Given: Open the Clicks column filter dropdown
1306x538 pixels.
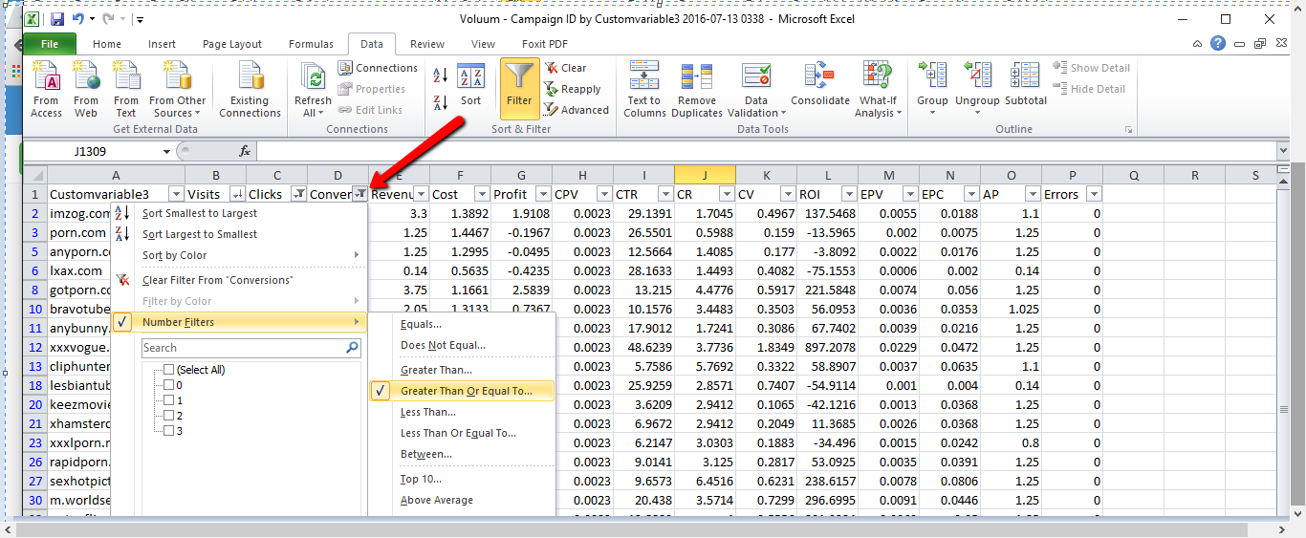Looking at the screenshot, I should tap(298, 194).
